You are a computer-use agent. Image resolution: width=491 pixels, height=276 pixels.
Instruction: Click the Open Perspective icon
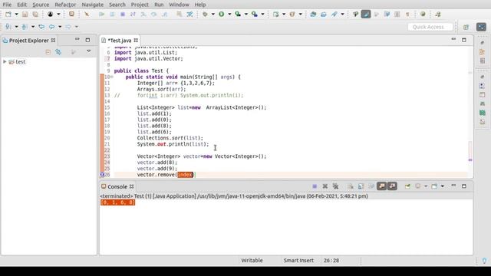point(466,27)
